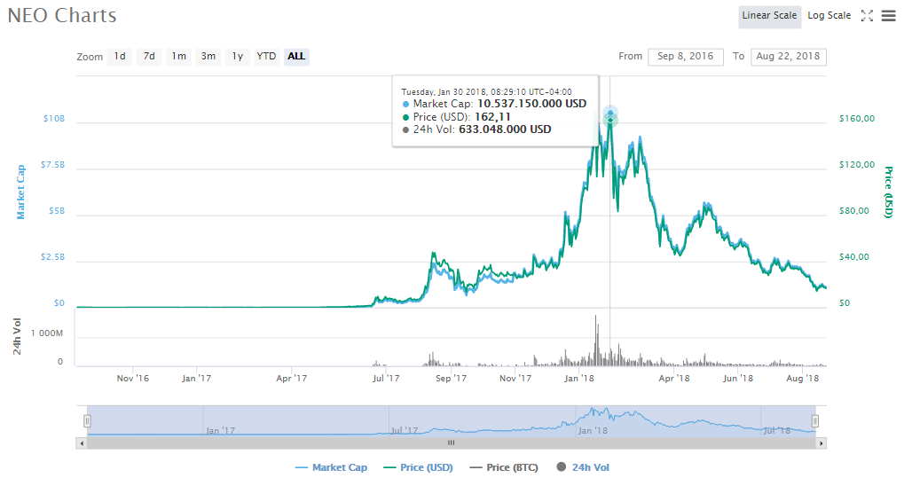This screenshot has width=904, height=478.
Task: Click the Jul '17 x-axis date label
Action: click(x=386, y=379)
